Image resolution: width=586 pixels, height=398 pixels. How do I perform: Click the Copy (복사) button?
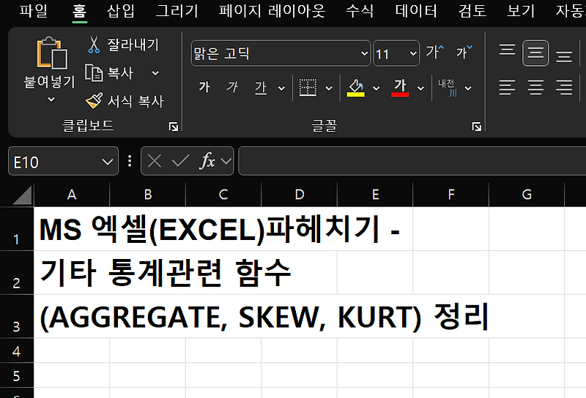(x=109, y=73)
